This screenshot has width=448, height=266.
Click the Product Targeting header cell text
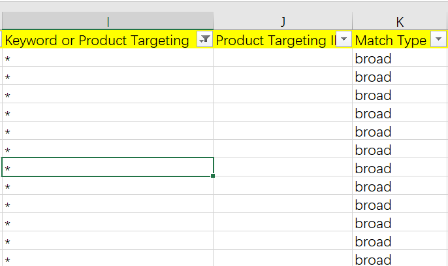274,41
